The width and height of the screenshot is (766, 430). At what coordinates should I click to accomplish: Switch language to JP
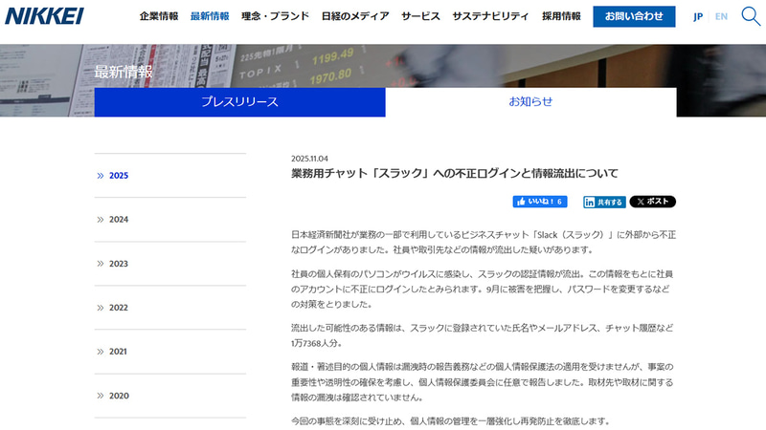698,16
